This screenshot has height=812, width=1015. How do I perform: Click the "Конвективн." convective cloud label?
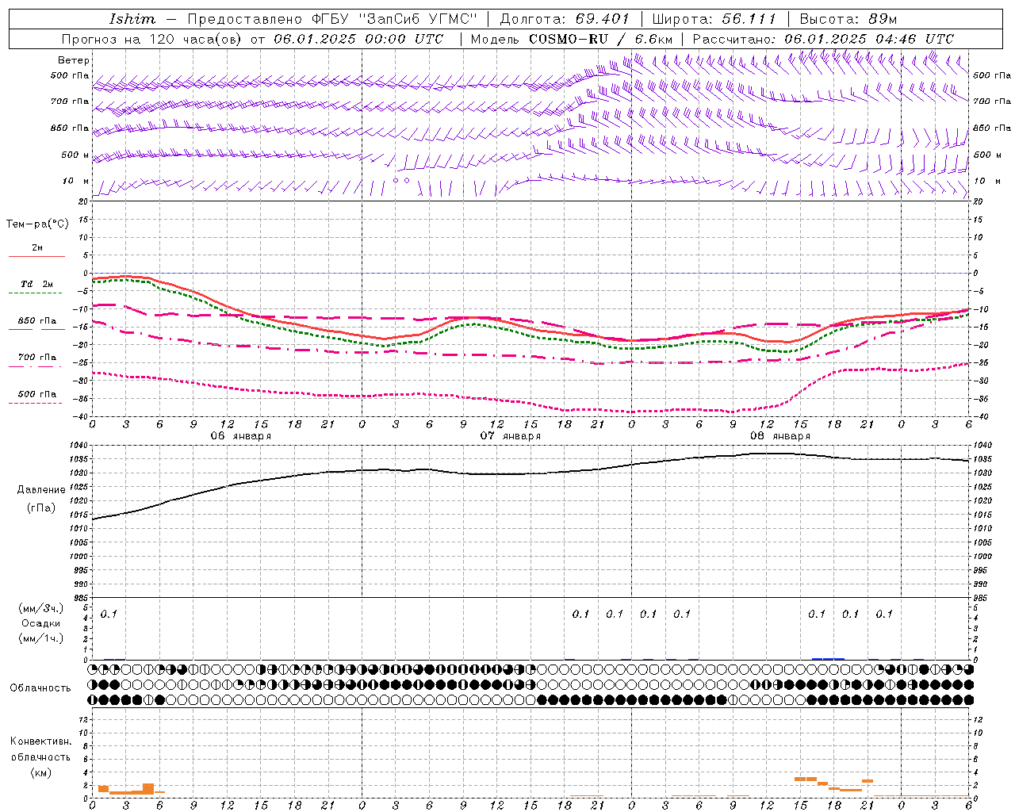pyautogui.click(x=40, y=741)
